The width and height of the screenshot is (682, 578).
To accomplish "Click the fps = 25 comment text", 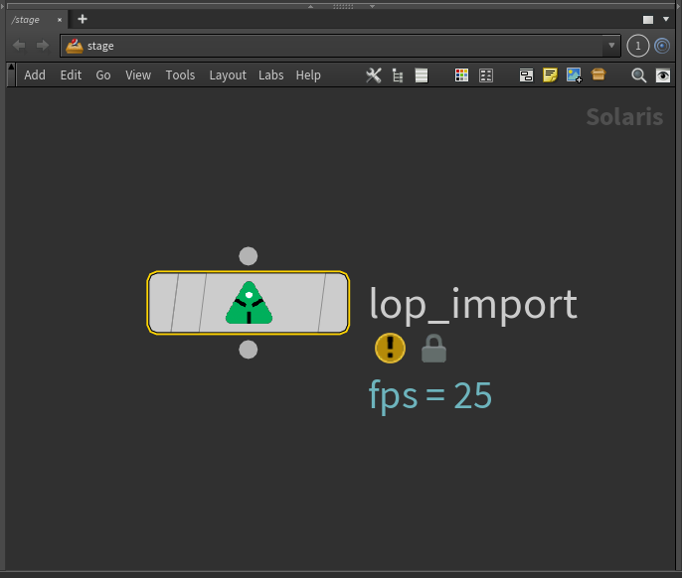I will (430, 395).
